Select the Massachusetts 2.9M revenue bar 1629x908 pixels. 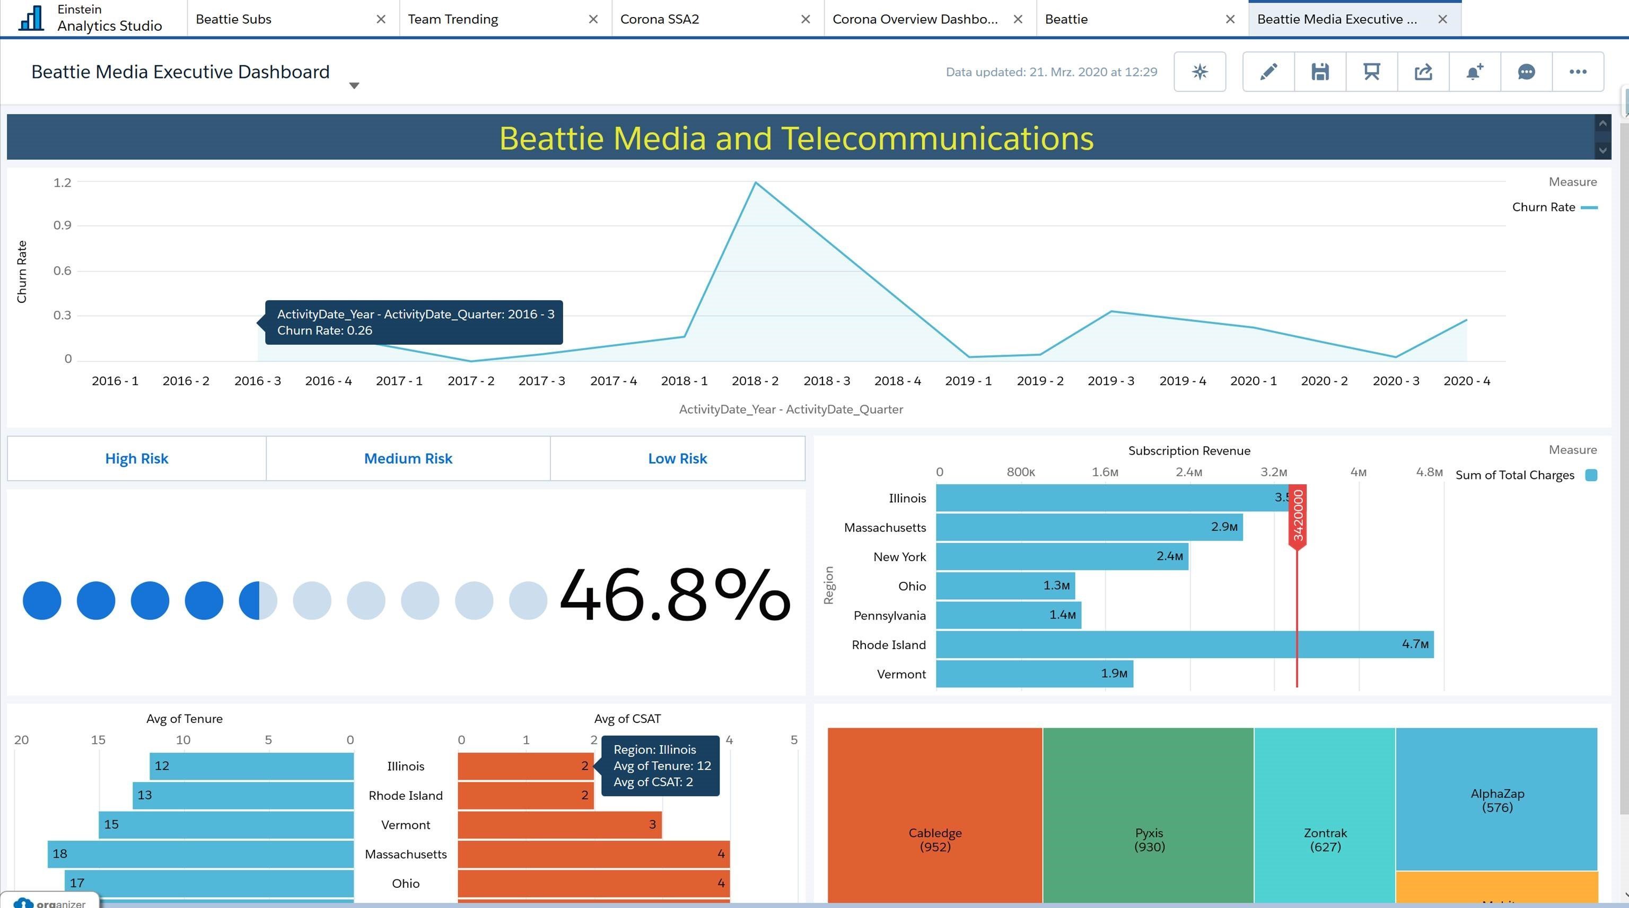pos(1089,527)
